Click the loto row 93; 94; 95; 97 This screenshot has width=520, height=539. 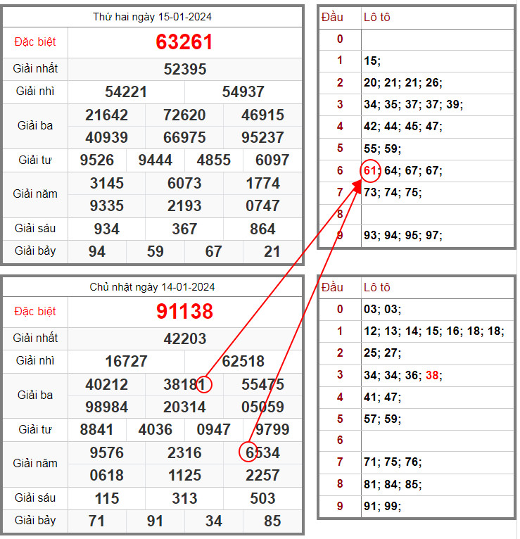coord(403,236)
